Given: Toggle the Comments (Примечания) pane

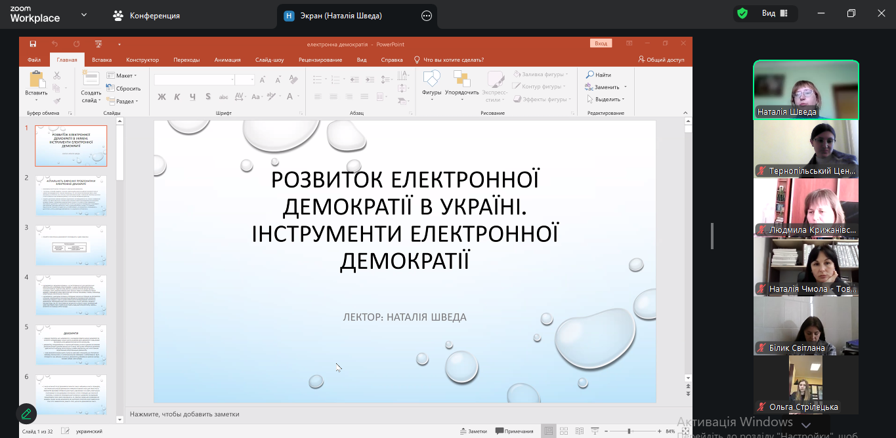Looking at the screenshot, I should 515,431.
